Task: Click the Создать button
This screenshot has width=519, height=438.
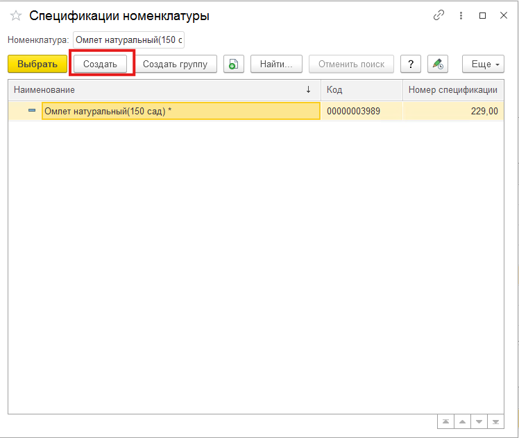Action: [101, 64]
